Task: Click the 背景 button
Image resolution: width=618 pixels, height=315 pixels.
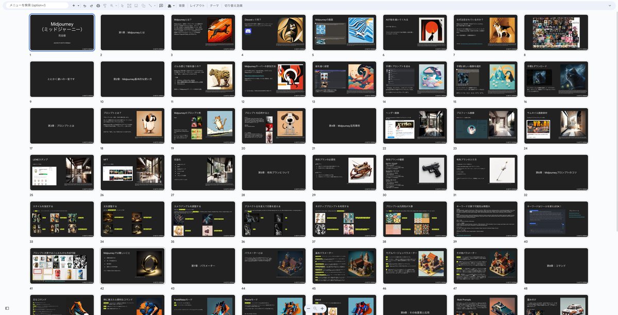Action: click(182, 5)
